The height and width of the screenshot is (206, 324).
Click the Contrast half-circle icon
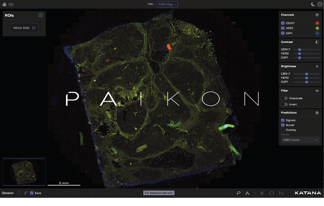(x=317, y=42)
